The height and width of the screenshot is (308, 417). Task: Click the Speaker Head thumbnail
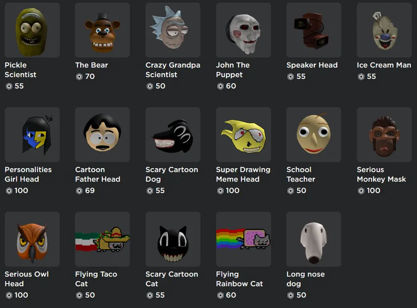point(314,30)
